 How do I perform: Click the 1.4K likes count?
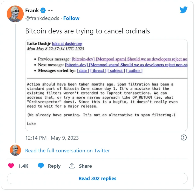point(23,166)
